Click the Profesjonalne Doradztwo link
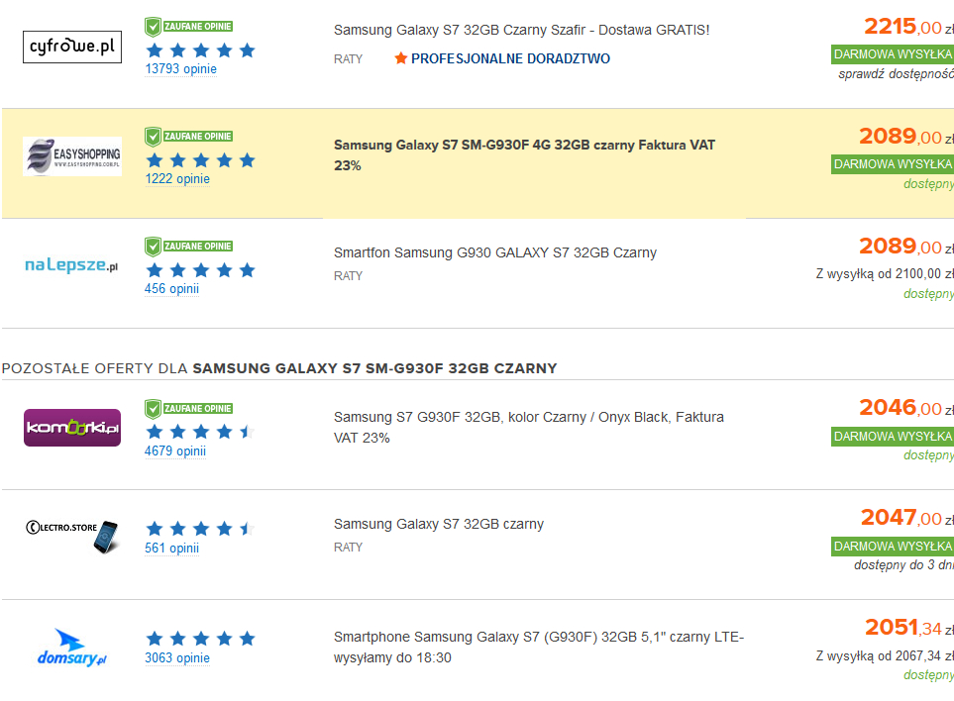This screenshot has height=701, width=954. (510, 59)
